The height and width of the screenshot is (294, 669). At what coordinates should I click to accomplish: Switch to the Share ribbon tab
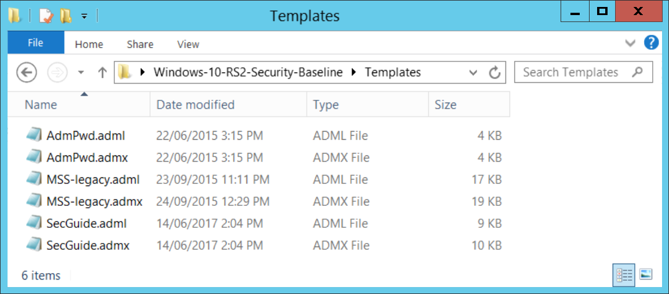pos(140,45)
